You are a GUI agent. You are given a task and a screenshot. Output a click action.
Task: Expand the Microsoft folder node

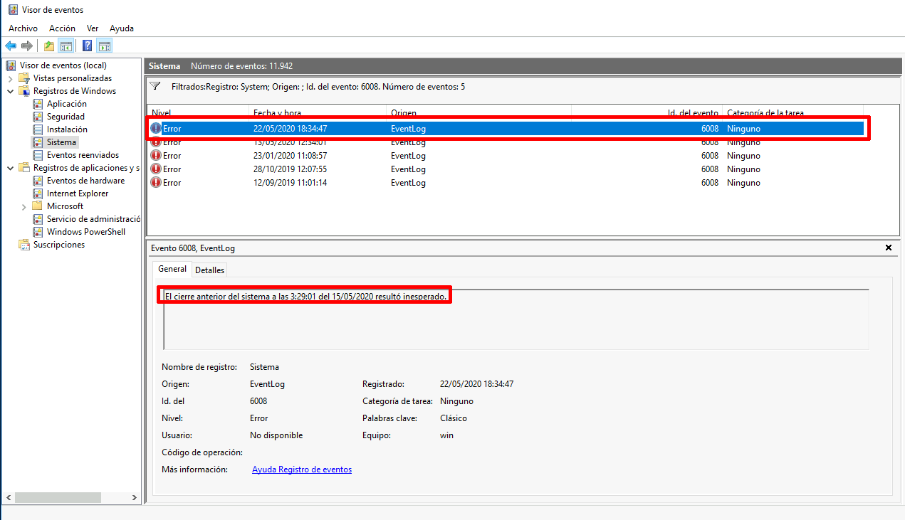pos(24,206)
